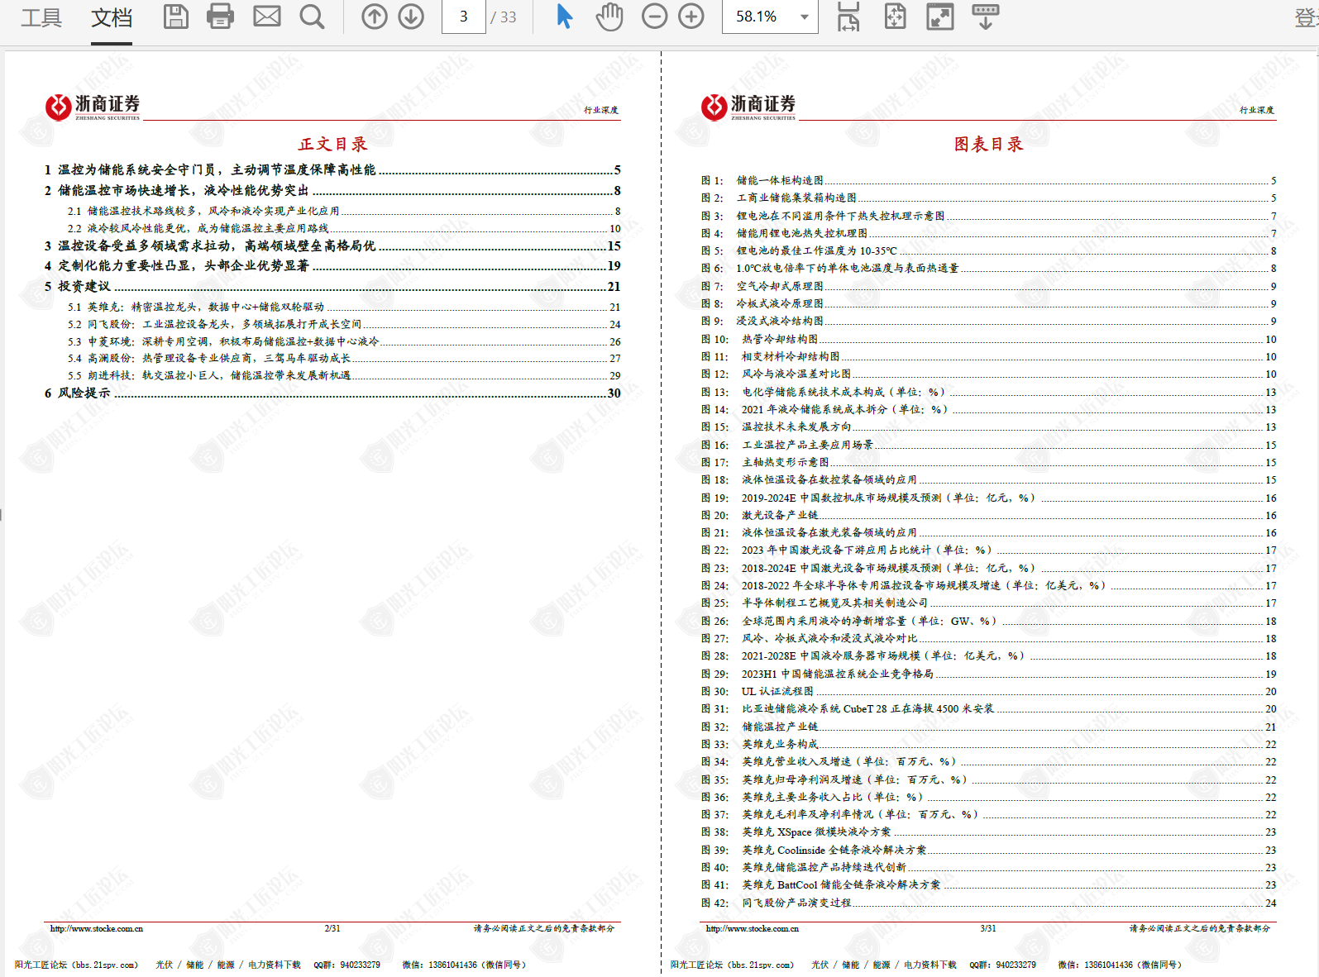Screen dimensions: 1319x977
Task: Zoom in with the plus icon
Action: pyautogui.click(x=691, y=17)
